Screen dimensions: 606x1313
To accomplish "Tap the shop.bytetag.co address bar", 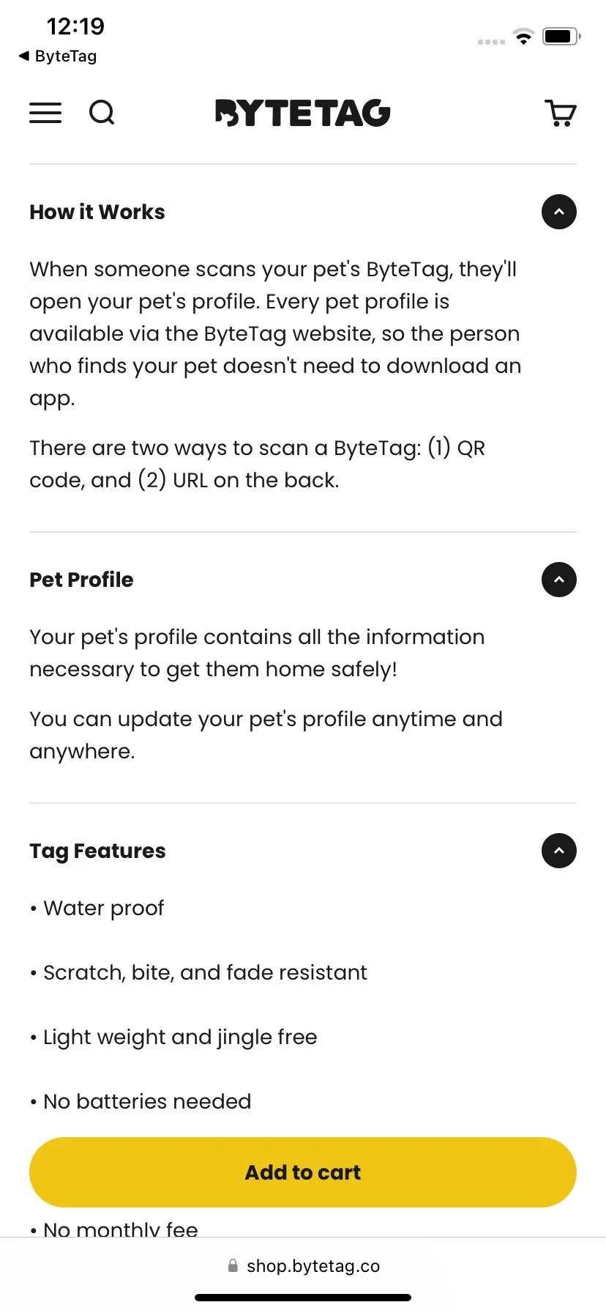I will coord(303,1265).
